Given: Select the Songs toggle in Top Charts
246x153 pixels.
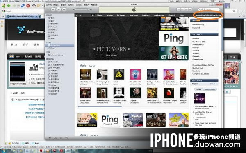Looking at the screenshot, I should point(198,89).
